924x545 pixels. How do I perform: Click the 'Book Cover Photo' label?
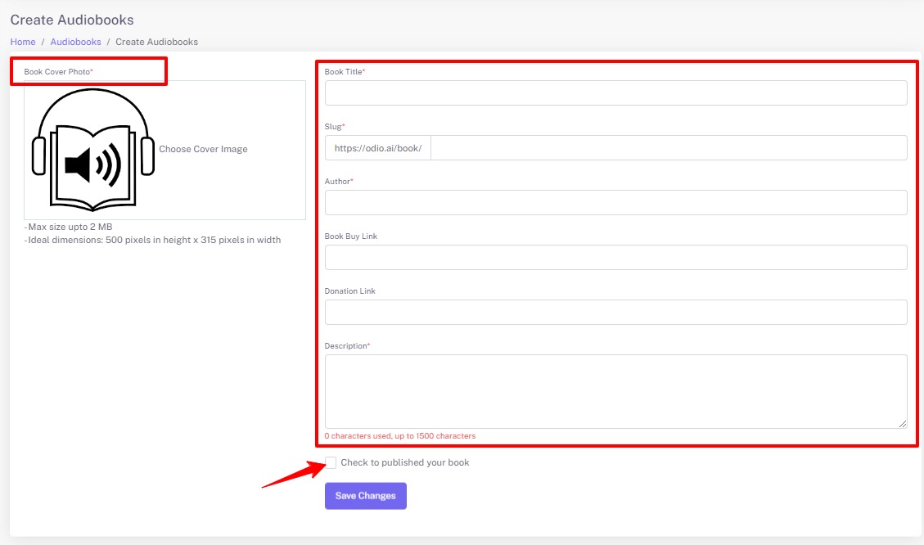pos(58,72)
